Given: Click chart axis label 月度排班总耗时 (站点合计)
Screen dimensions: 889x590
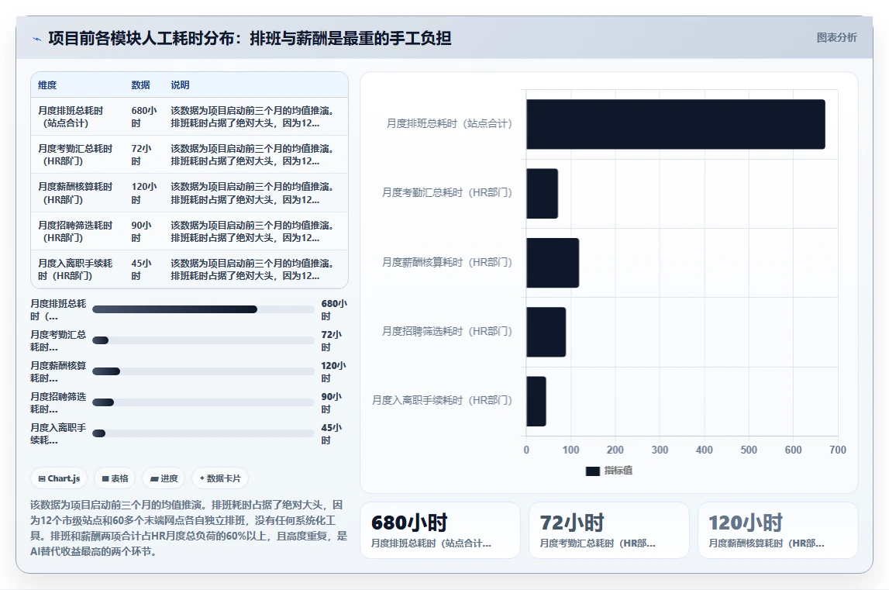Looking at the screenshot, I should (x=449, y=124).
